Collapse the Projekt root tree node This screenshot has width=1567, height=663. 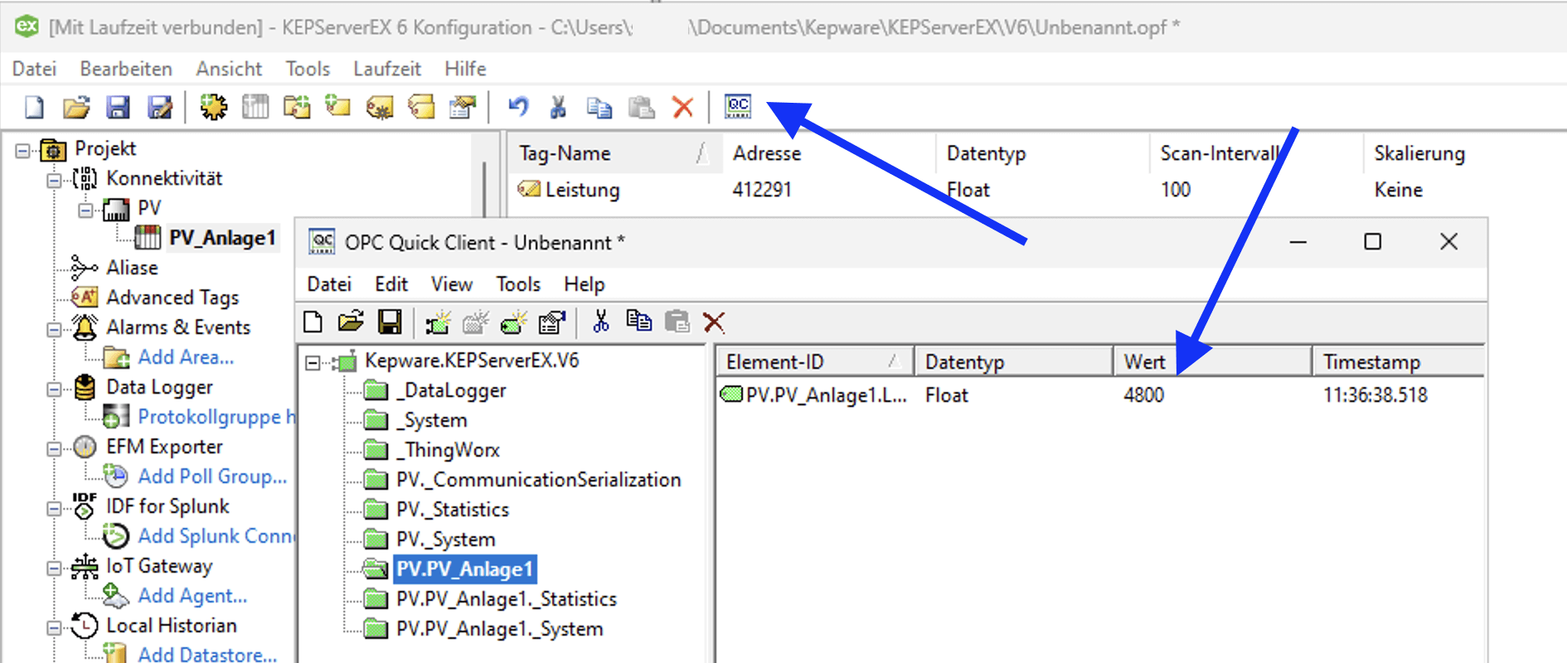22,151
